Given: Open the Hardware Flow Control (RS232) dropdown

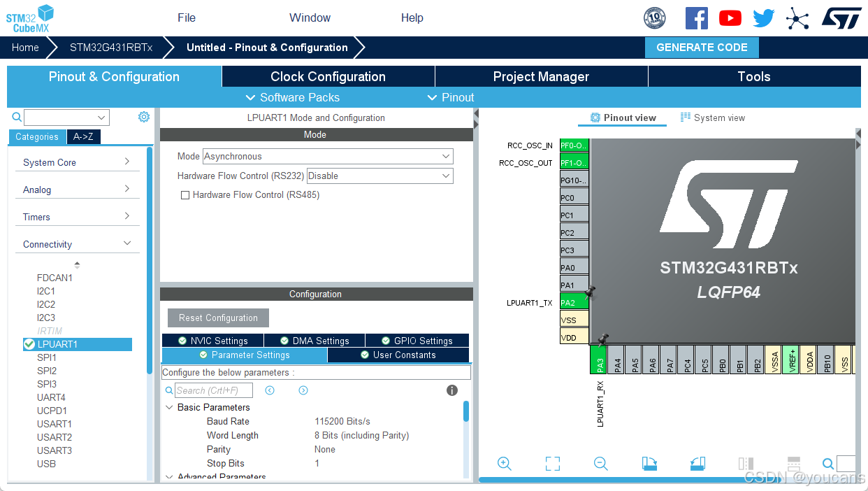Looking at the screenshot, I should (380, 176).
